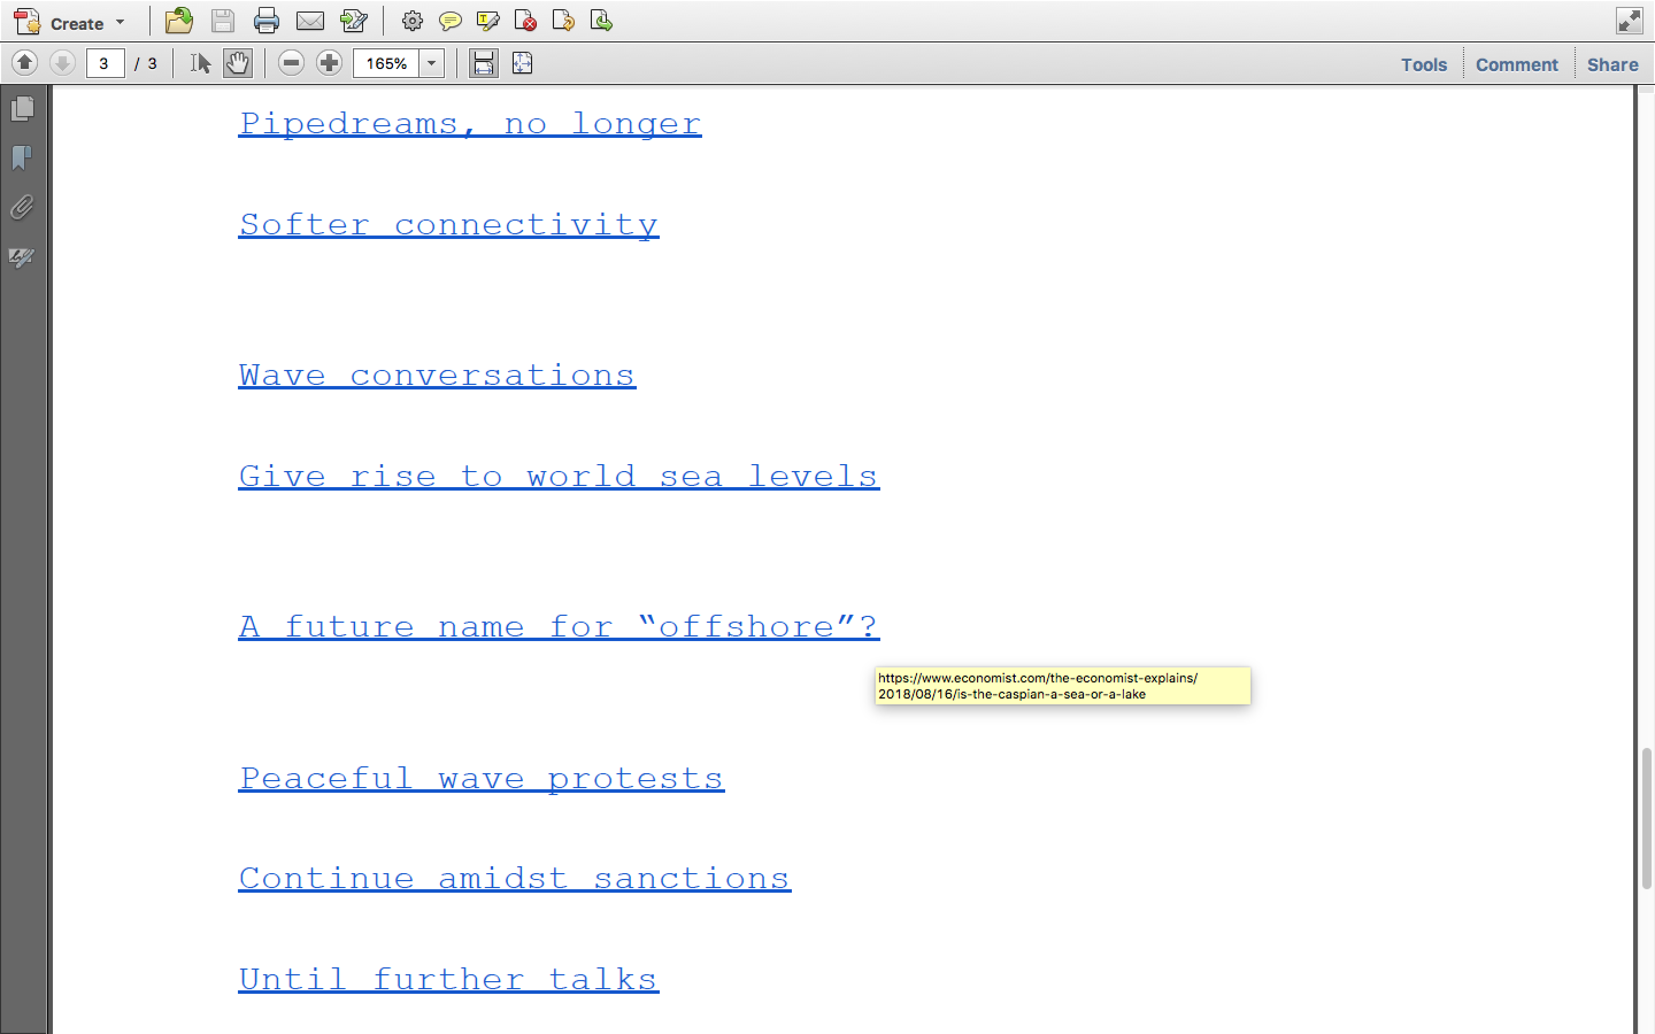Open the 'Until further talks' link
The height and width of the screenshot is (1034, 1655).
point(449,979)
